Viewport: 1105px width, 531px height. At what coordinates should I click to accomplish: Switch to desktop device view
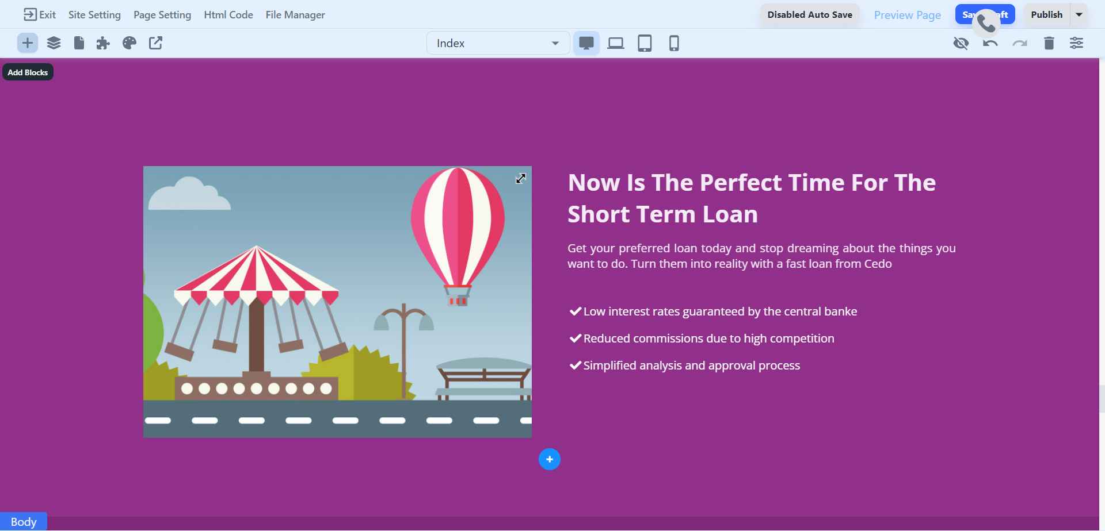tap(586, 43)
